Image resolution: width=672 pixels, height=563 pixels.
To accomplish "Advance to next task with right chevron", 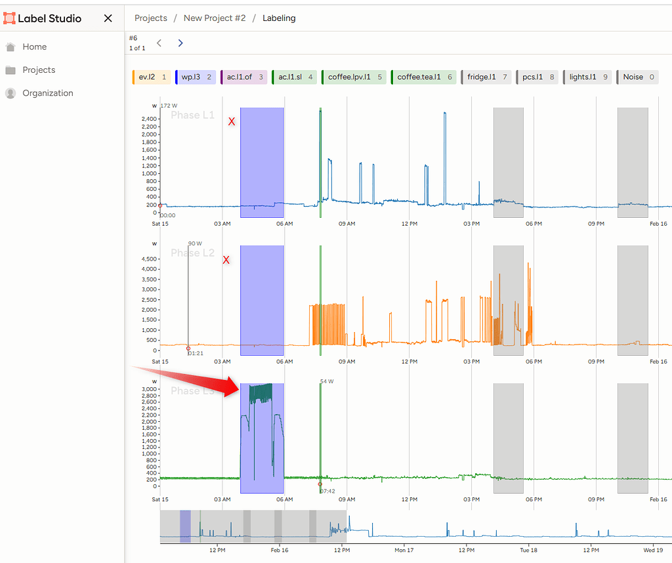I will pyautogui.click(x=180, y=42).
